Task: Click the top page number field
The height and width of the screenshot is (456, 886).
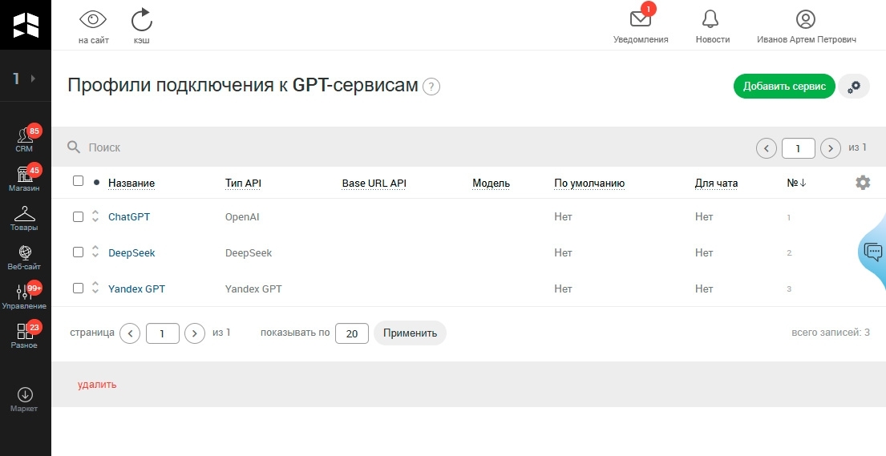Action: coord(798,148)
